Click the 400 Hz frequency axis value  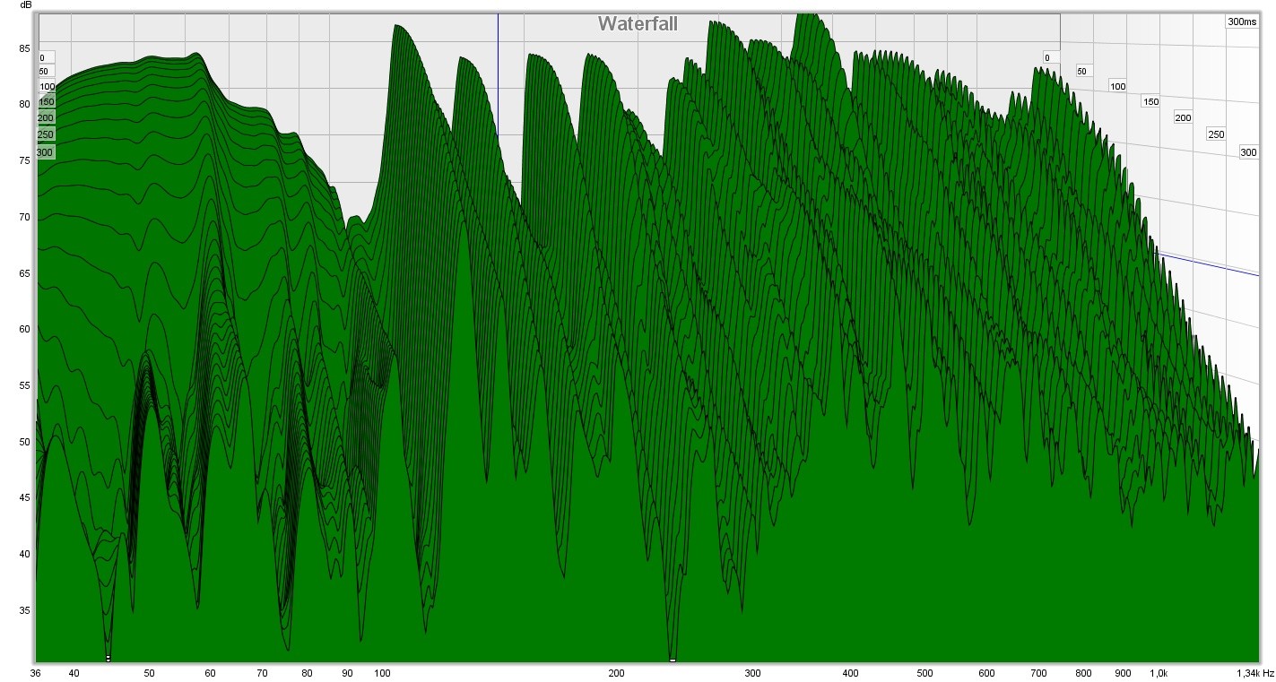[x=850, y=672]
